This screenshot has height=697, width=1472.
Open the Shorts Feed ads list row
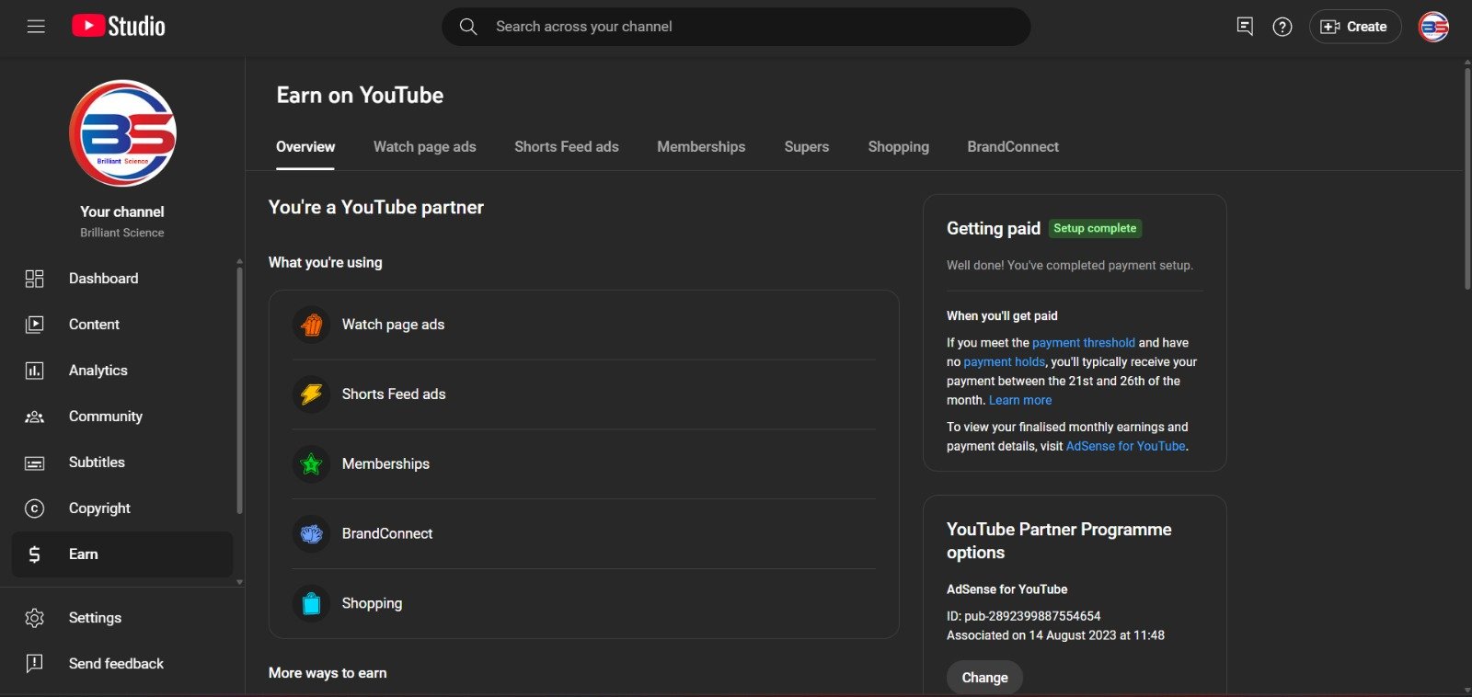(x=583, y=394)
